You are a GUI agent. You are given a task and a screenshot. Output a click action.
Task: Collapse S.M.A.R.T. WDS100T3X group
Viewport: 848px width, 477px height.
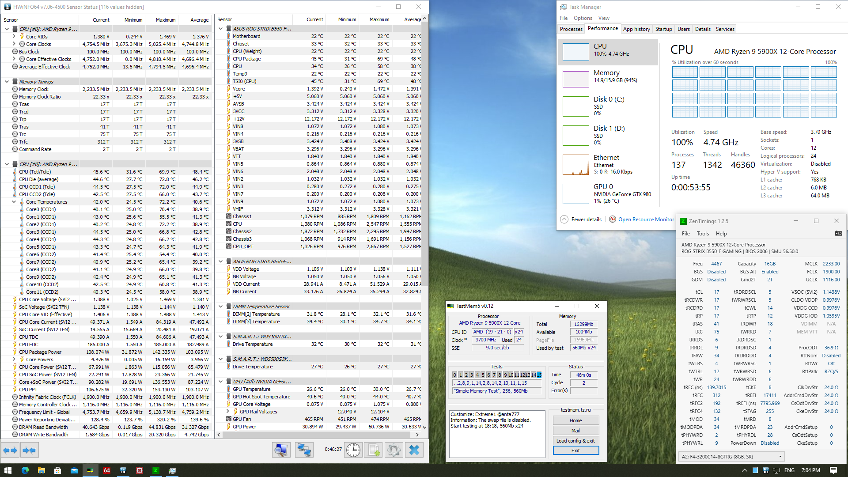click(220, 337)
